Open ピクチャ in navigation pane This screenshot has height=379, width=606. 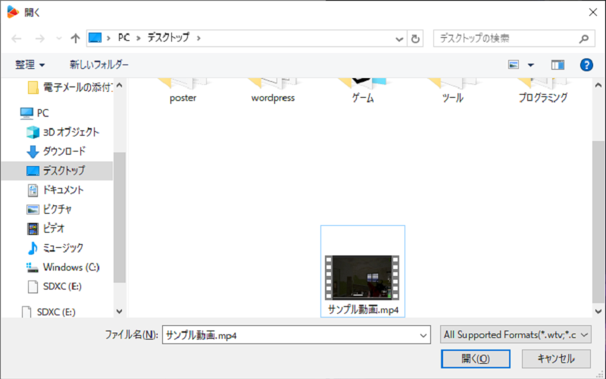49,209
